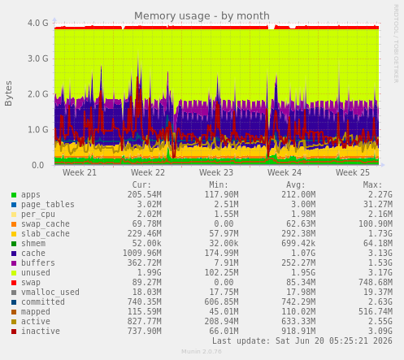This screenshot has width=404, height=360.
Task: Click the 'active' legend label
Action: pyautogui.click(x=36, y=322)
